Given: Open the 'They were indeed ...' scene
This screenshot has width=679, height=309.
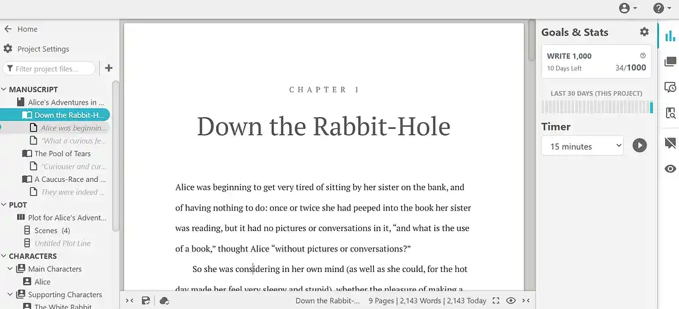Looking at the screenshot, I should (68, 193).
